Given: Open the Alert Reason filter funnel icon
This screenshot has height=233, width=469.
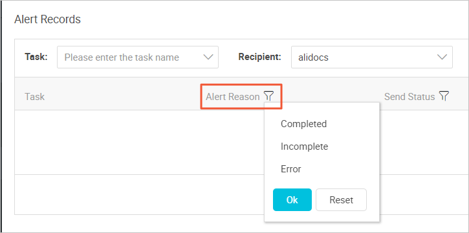Looking at the screenshot, I should (x=268, y=96).
